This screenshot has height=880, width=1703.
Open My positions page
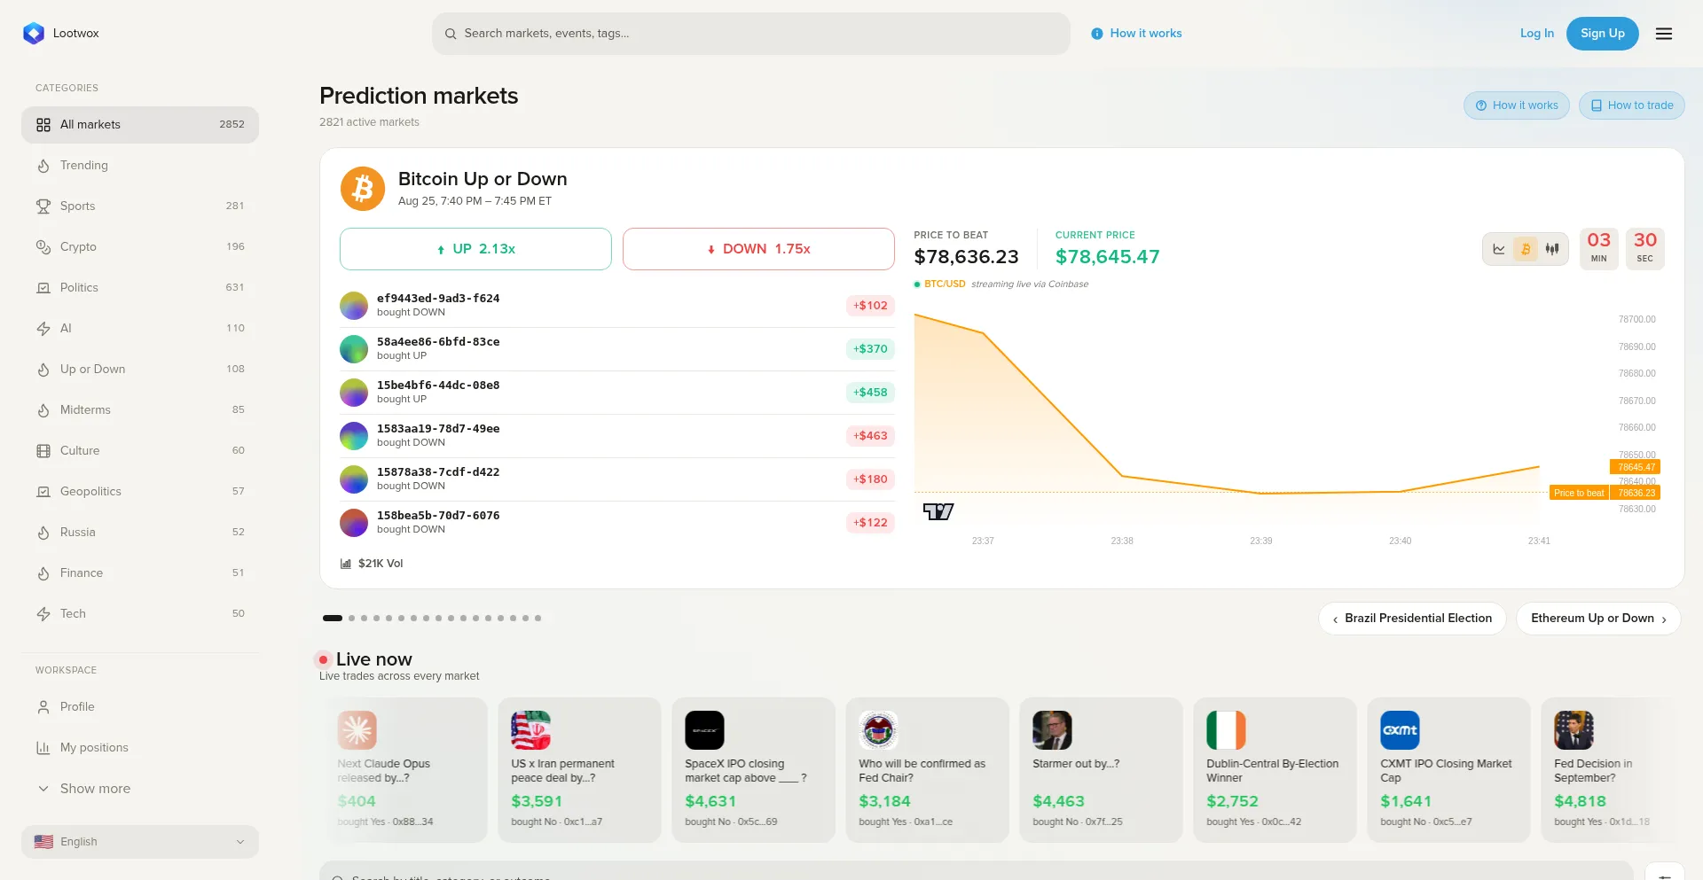point(140,748)
